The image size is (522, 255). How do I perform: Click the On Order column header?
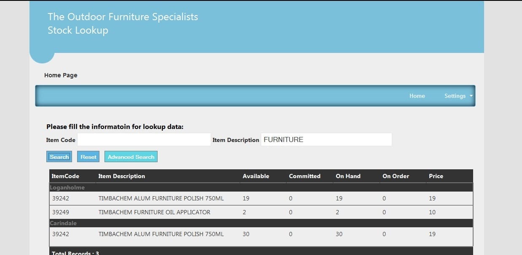(396, 176)
